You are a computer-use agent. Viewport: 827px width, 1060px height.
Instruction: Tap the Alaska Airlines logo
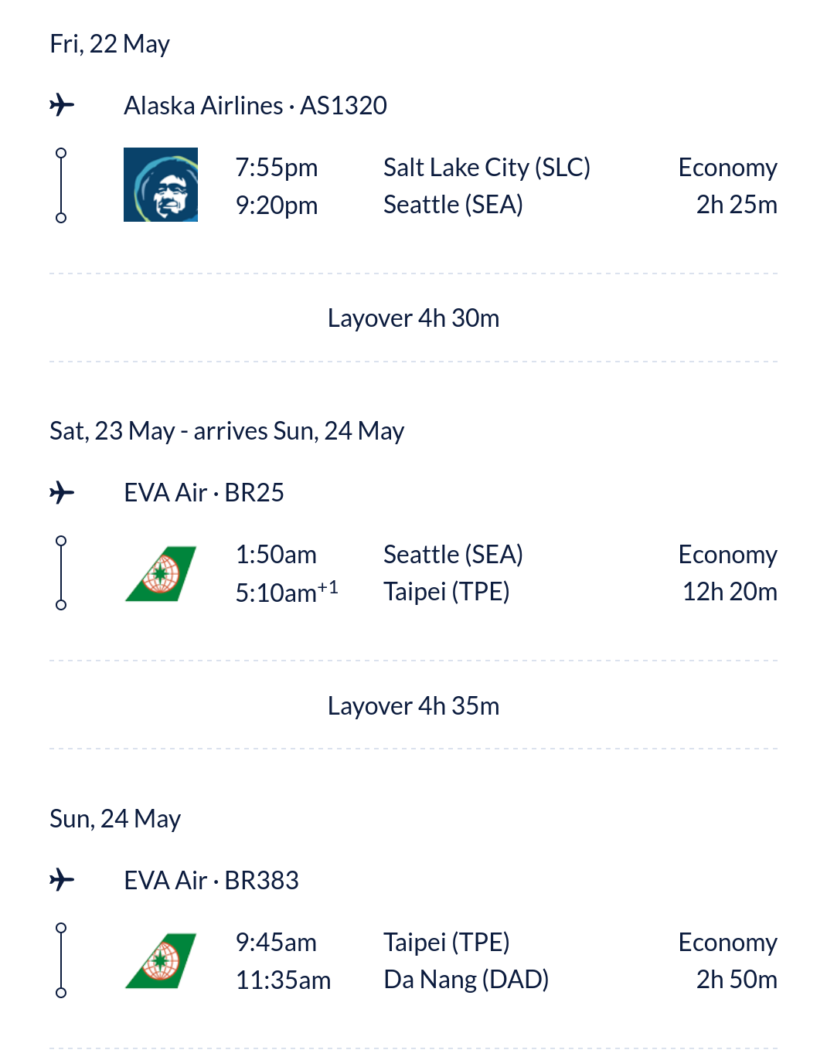coord(161,185)
